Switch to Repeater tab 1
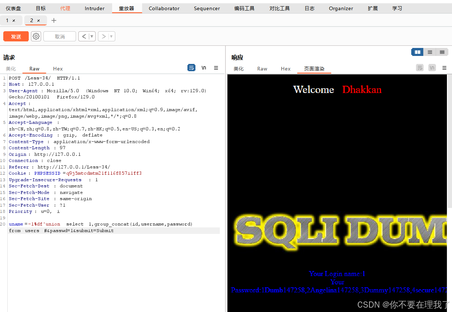 7,20
